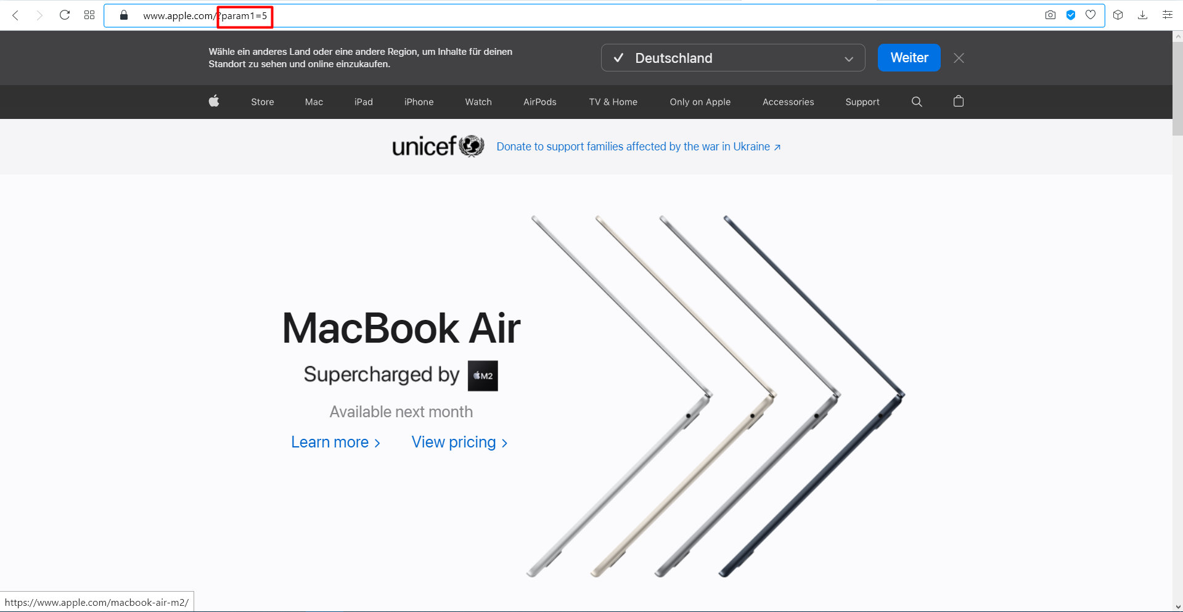Follow the Learn more link
Viewport: 1183px width, 612px height.
coord(336,443)
